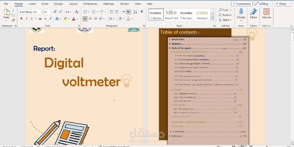Click the Paste clipboard icon
The width and height of the screenshot is (294, 147).
click(6, 12)
